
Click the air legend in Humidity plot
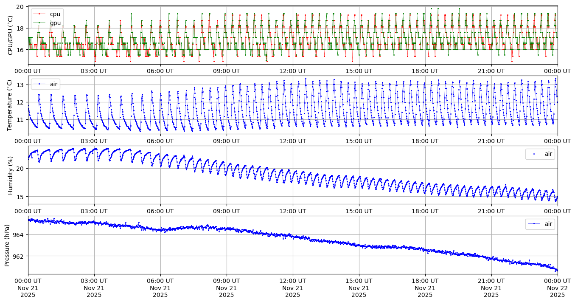click(x=540, y=154)
